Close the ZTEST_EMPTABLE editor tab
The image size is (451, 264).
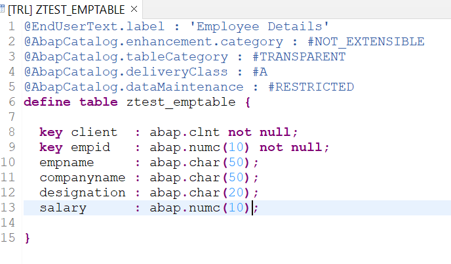[x=134, y=9]
